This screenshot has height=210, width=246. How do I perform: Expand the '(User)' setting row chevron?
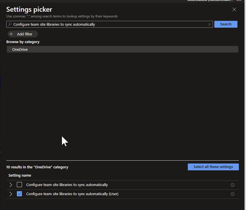point(11,194)
